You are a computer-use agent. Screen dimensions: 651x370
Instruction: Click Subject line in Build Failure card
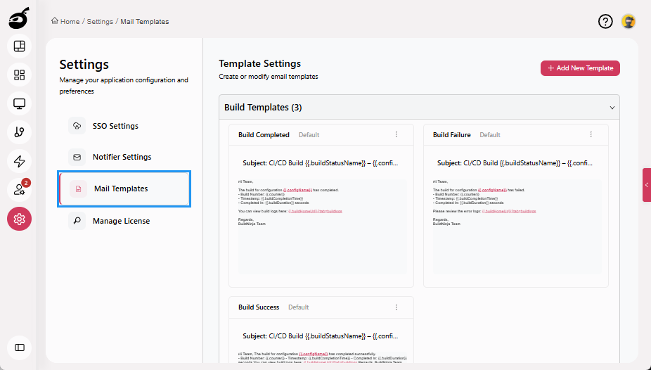[515, 163]
